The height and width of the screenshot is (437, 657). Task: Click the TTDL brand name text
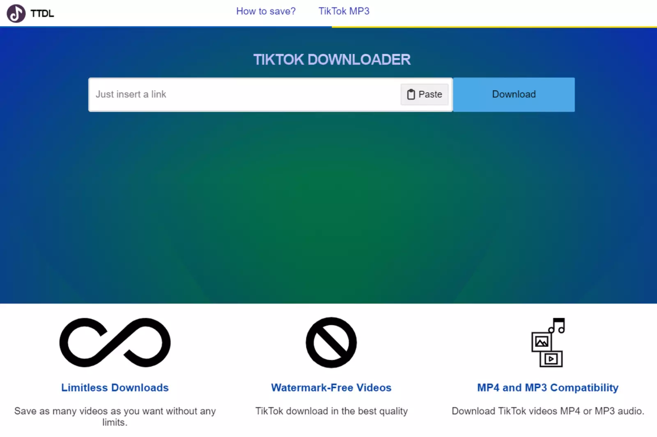point(42,14)
